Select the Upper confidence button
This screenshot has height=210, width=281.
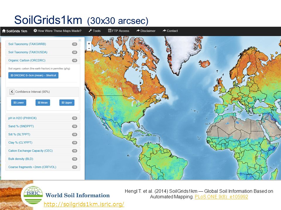pos(67,103)
